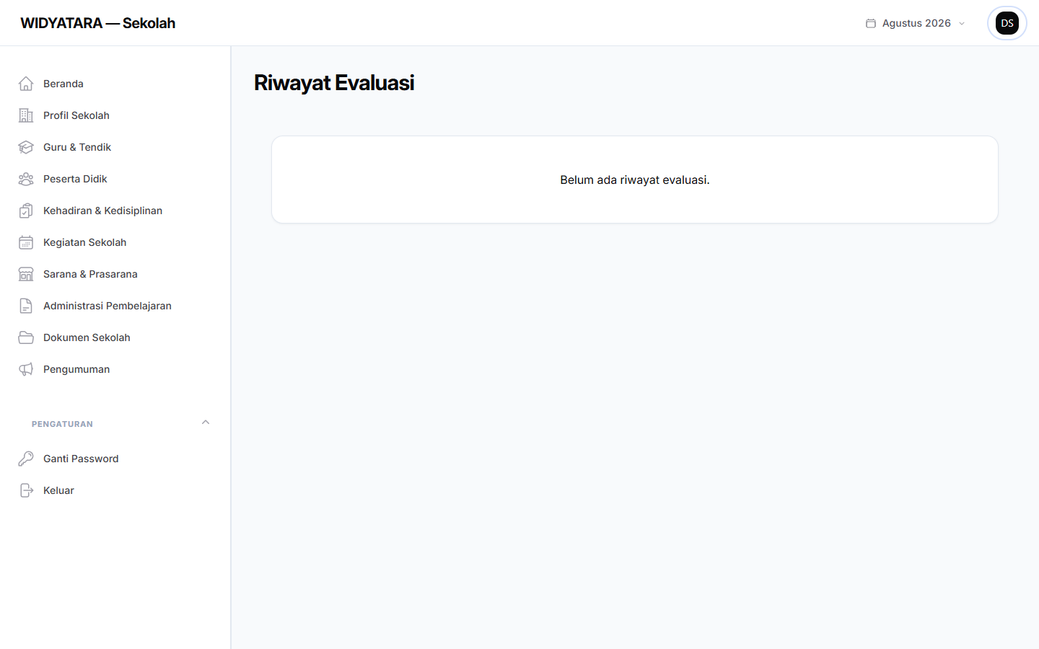
Task: Open the Agustus 2026 period dropdown
Action: (916, 23)
